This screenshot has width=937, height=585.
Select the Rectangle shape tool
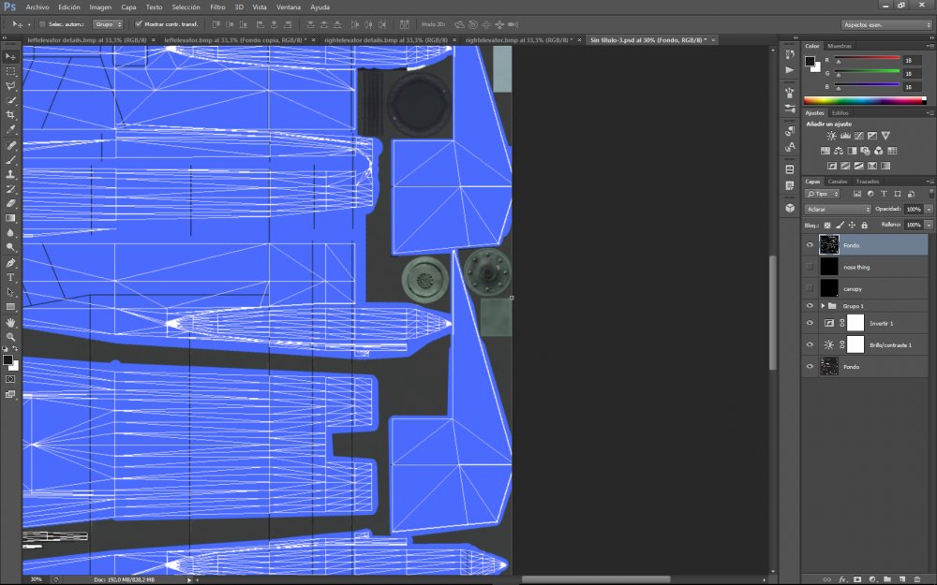(10, 307)
